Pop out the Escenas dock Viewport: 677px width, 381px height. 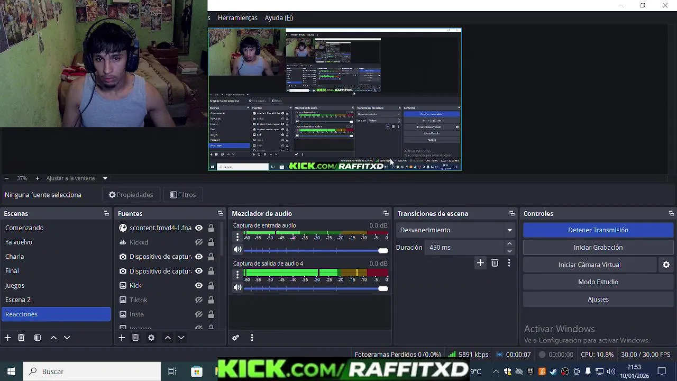(x=106, y=213)
